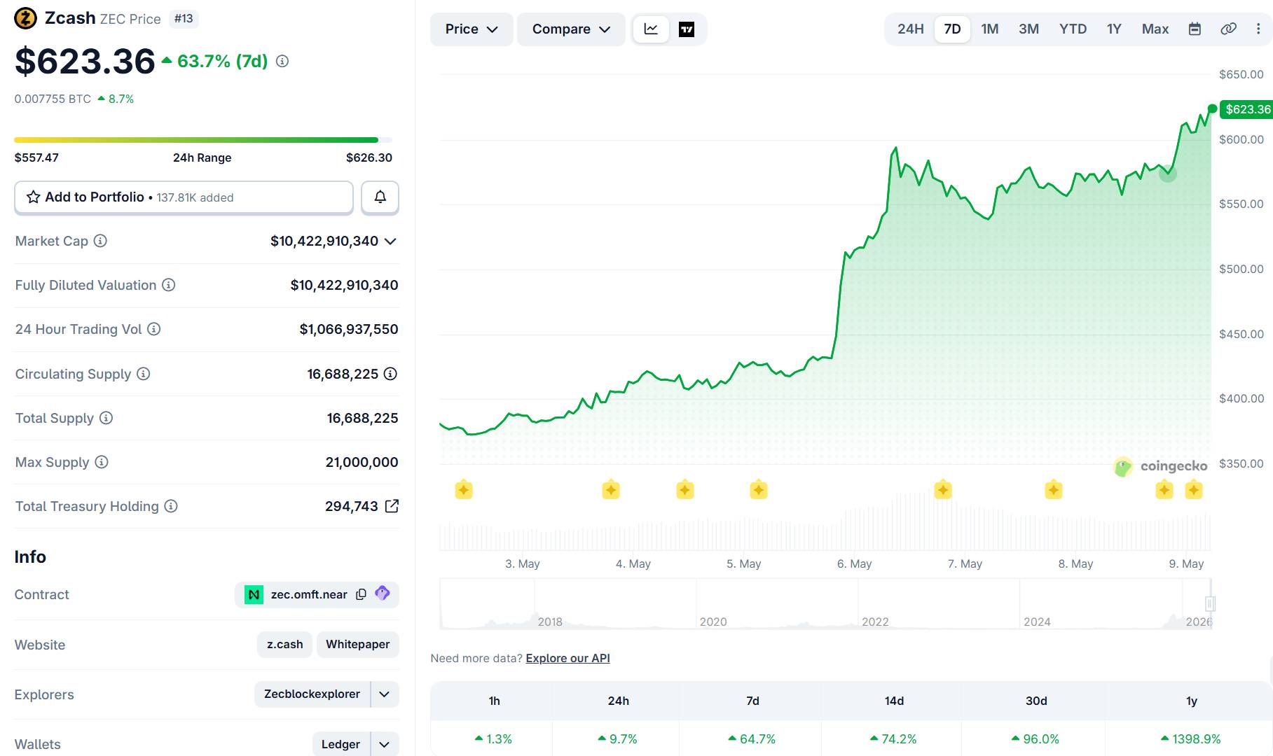The image size is (1273, 756).
Task: Open chart three-dot more options menu
Action: pos(1258,29)
